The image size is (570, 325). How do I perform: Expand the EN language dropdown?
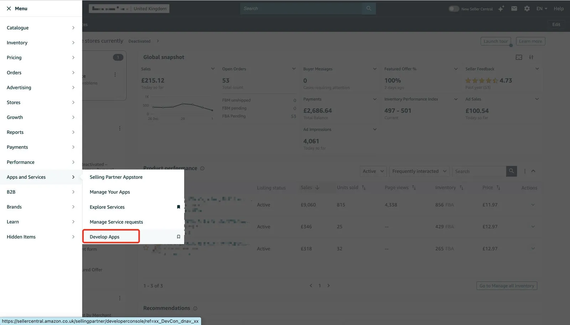541,8
